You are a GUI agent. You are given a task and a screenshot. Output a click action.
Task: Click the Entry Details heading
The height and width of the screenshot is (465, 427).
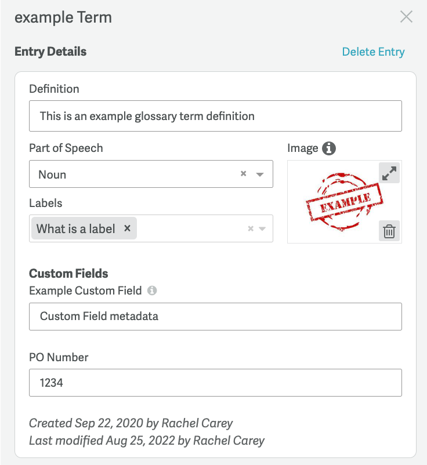[50, 52]
